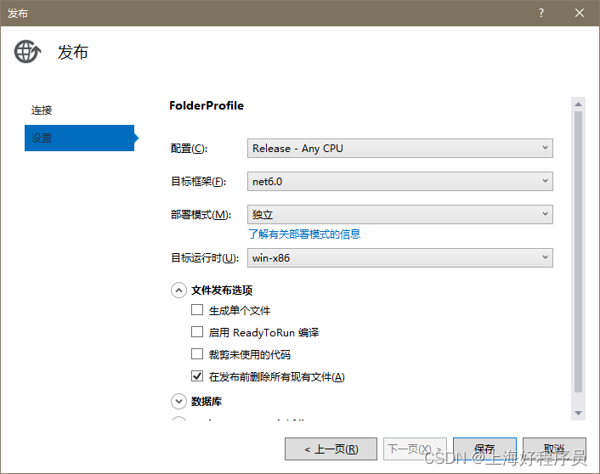Click the 目标运行时(U): label

(x=205, y=258)
